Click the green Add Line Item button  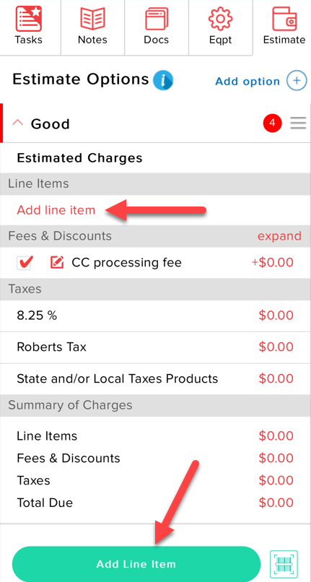[x=136, y=564]
